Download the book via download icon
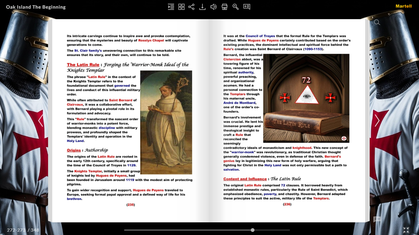 202,7
